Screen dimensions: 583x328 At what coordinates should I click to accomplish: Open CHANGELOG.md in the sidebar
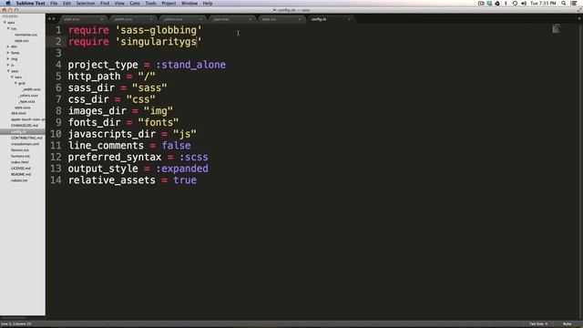25,126
